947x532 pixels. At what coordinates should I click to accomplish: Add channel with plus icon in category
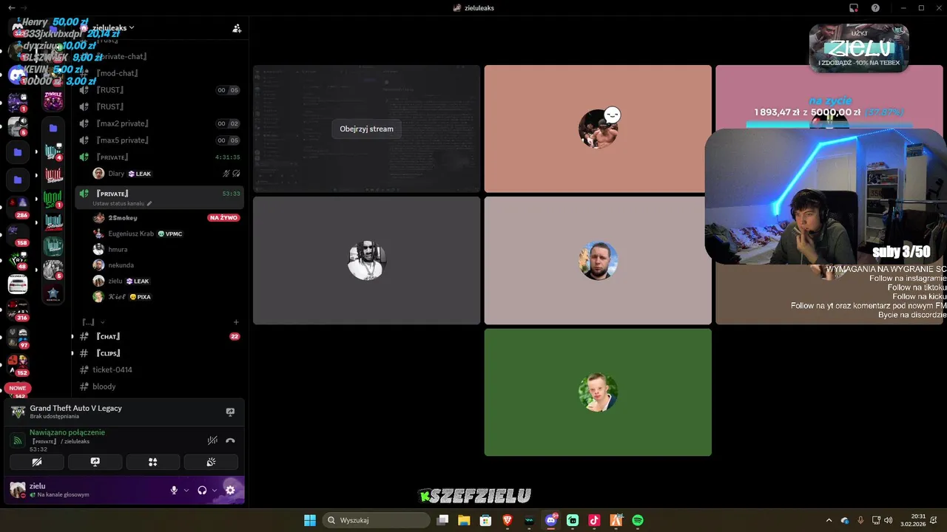(x=236, y=322)
